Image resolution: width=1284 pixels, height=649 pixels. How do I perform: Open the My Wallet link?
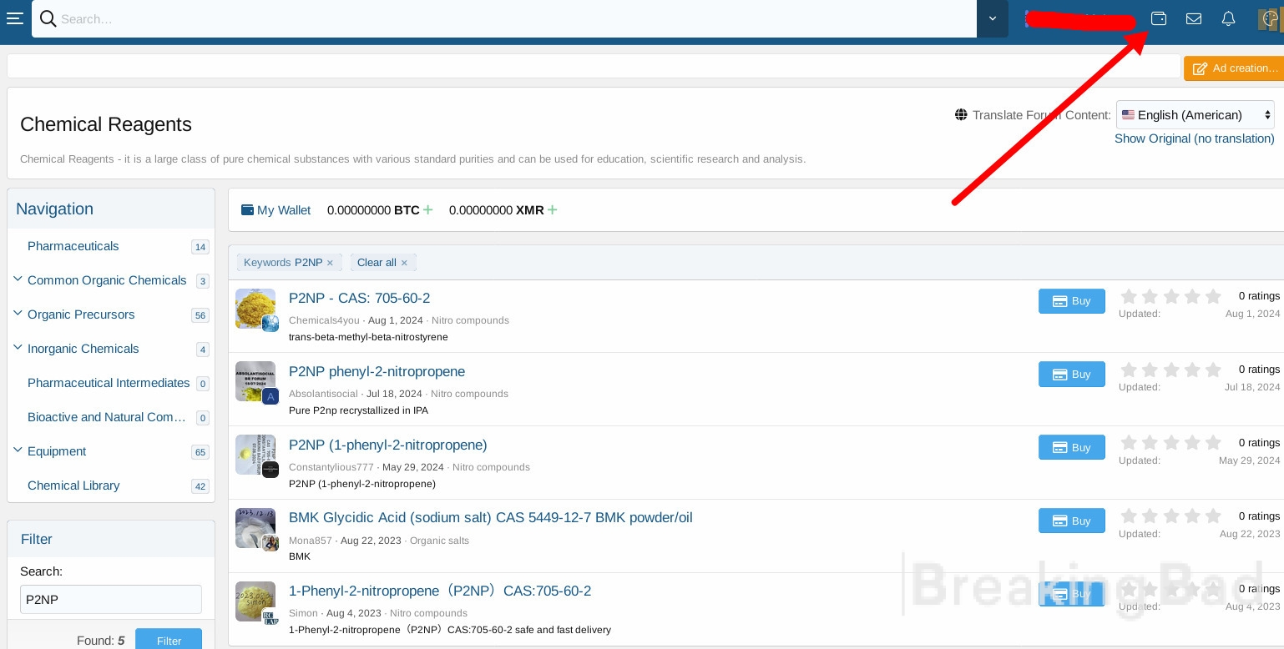(x=276, y=210)
